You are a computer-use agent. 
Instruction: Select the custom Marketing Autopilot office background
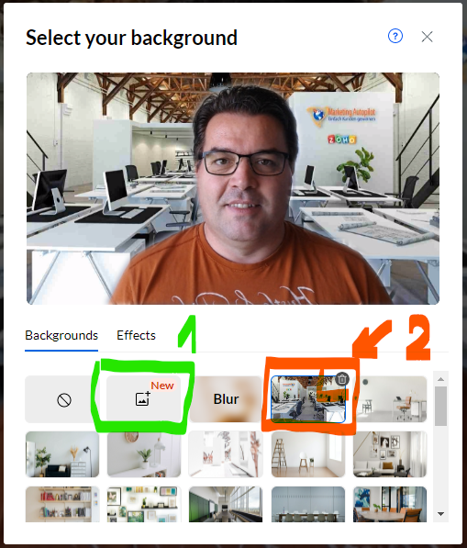tap(308, 399)
